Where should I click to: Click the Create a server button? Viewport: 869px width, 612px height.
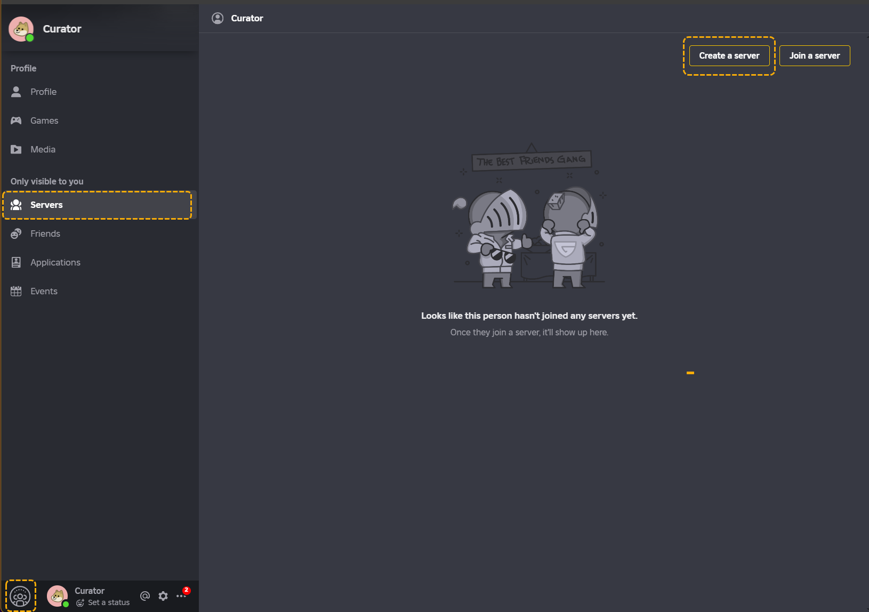coord(729,55)
